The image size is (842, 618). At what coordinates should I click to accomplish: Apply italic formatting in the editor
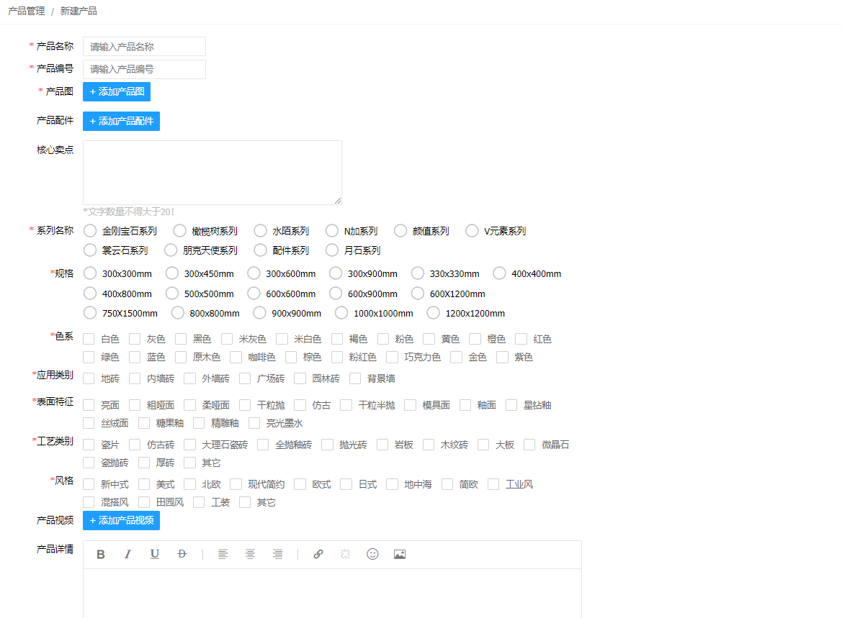click(127, 554)
